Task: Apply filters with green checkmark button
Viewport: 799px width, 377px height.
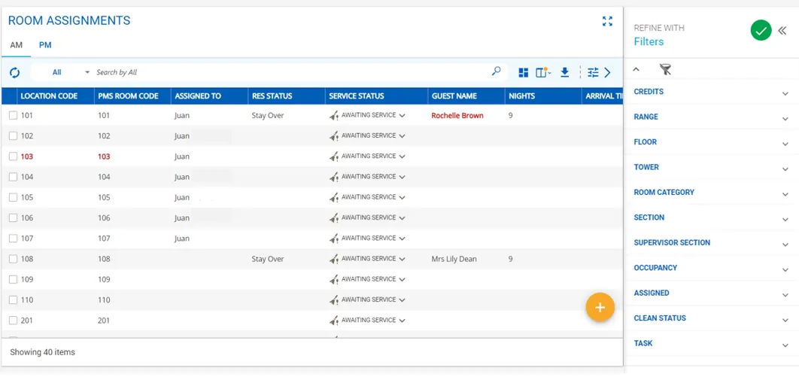Action: point(761,31)
